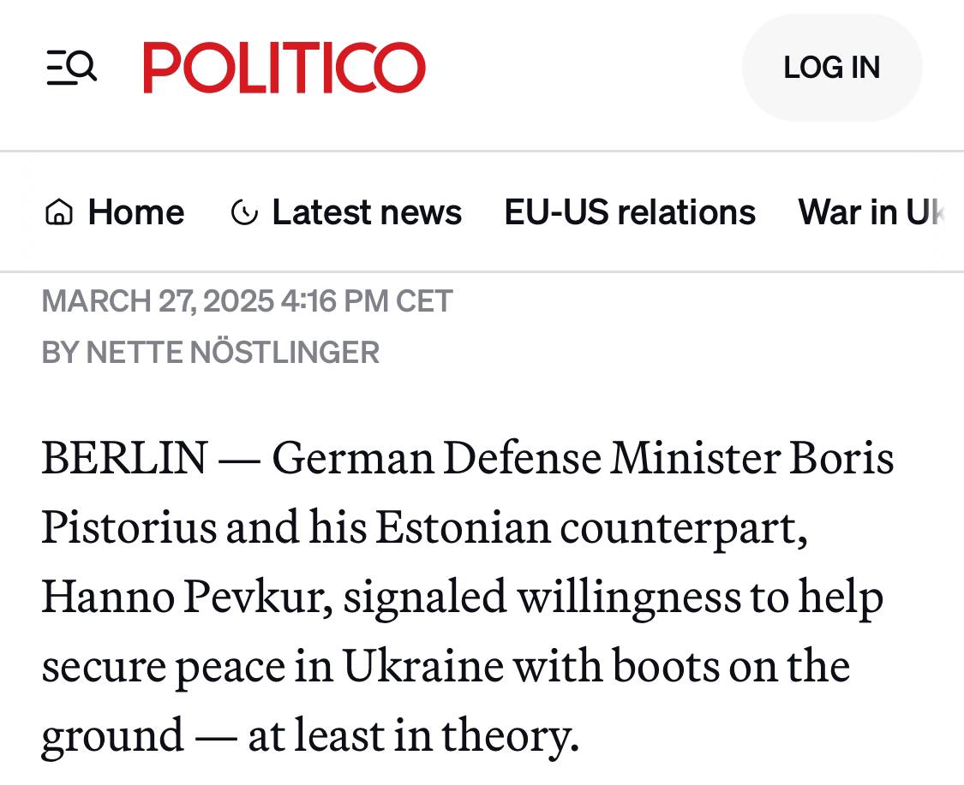Click the word Pistorius in the article
This screenshot has width=964, height=785.
pyautogui.click(x=129, y=528)
